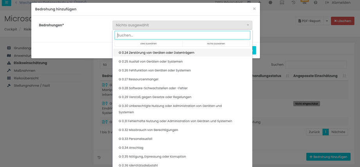Click the history icon in the table footer
The width and height of the screenshot is (360, 167).
(99, 157)
